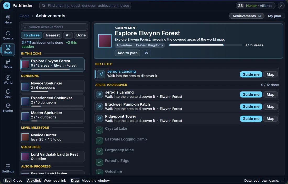Click the location pin icon for Brackwell Pumpkin Patch
The width and height of the screenshot is (288, 184).
[x=99, y=107]
